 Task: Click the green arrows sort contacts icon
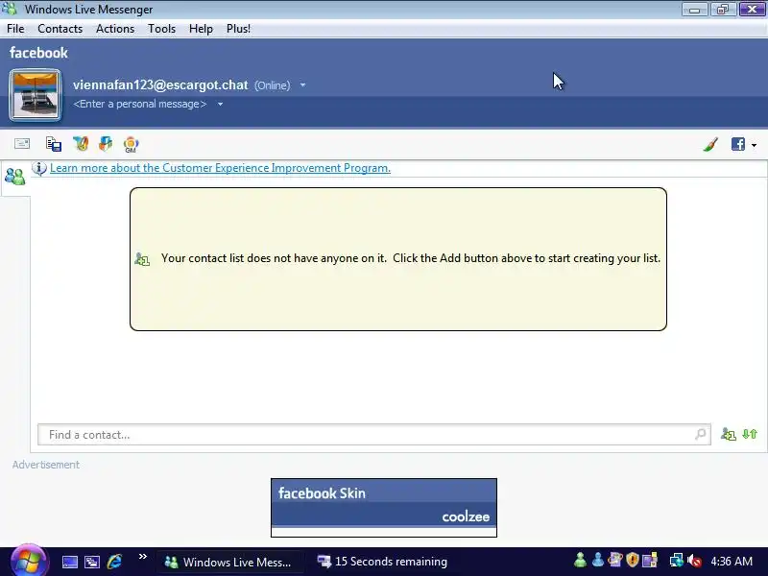(750, 434)
